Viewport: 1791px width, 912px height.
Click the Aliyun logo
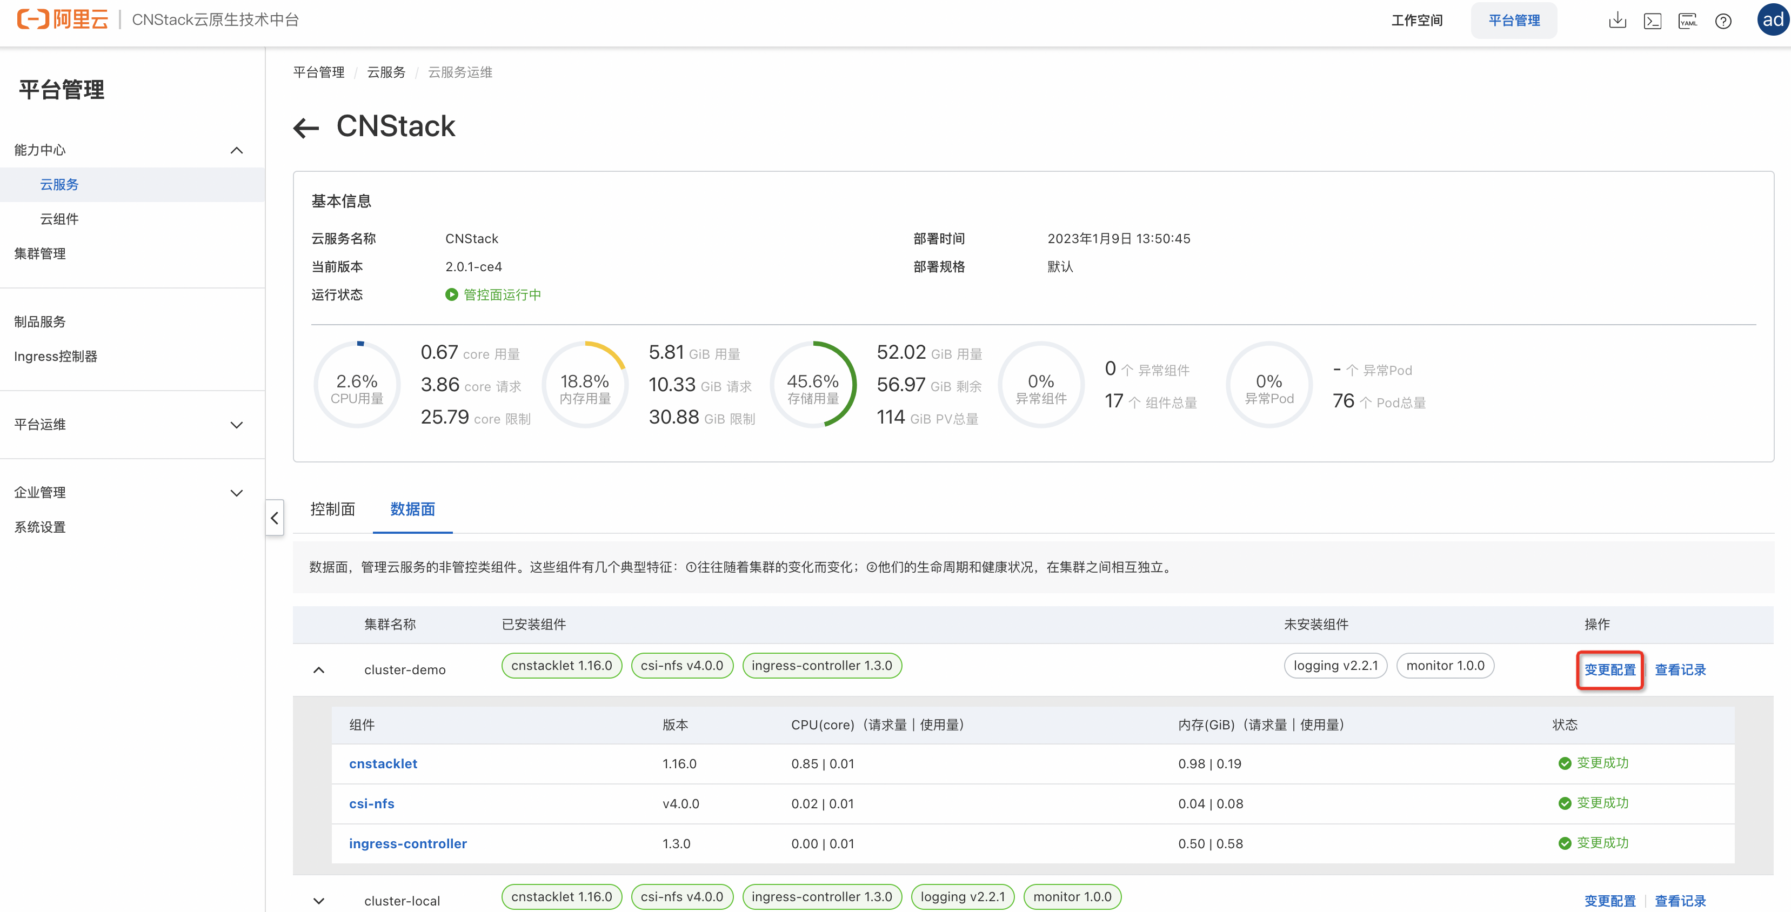(x=63, y=19)
